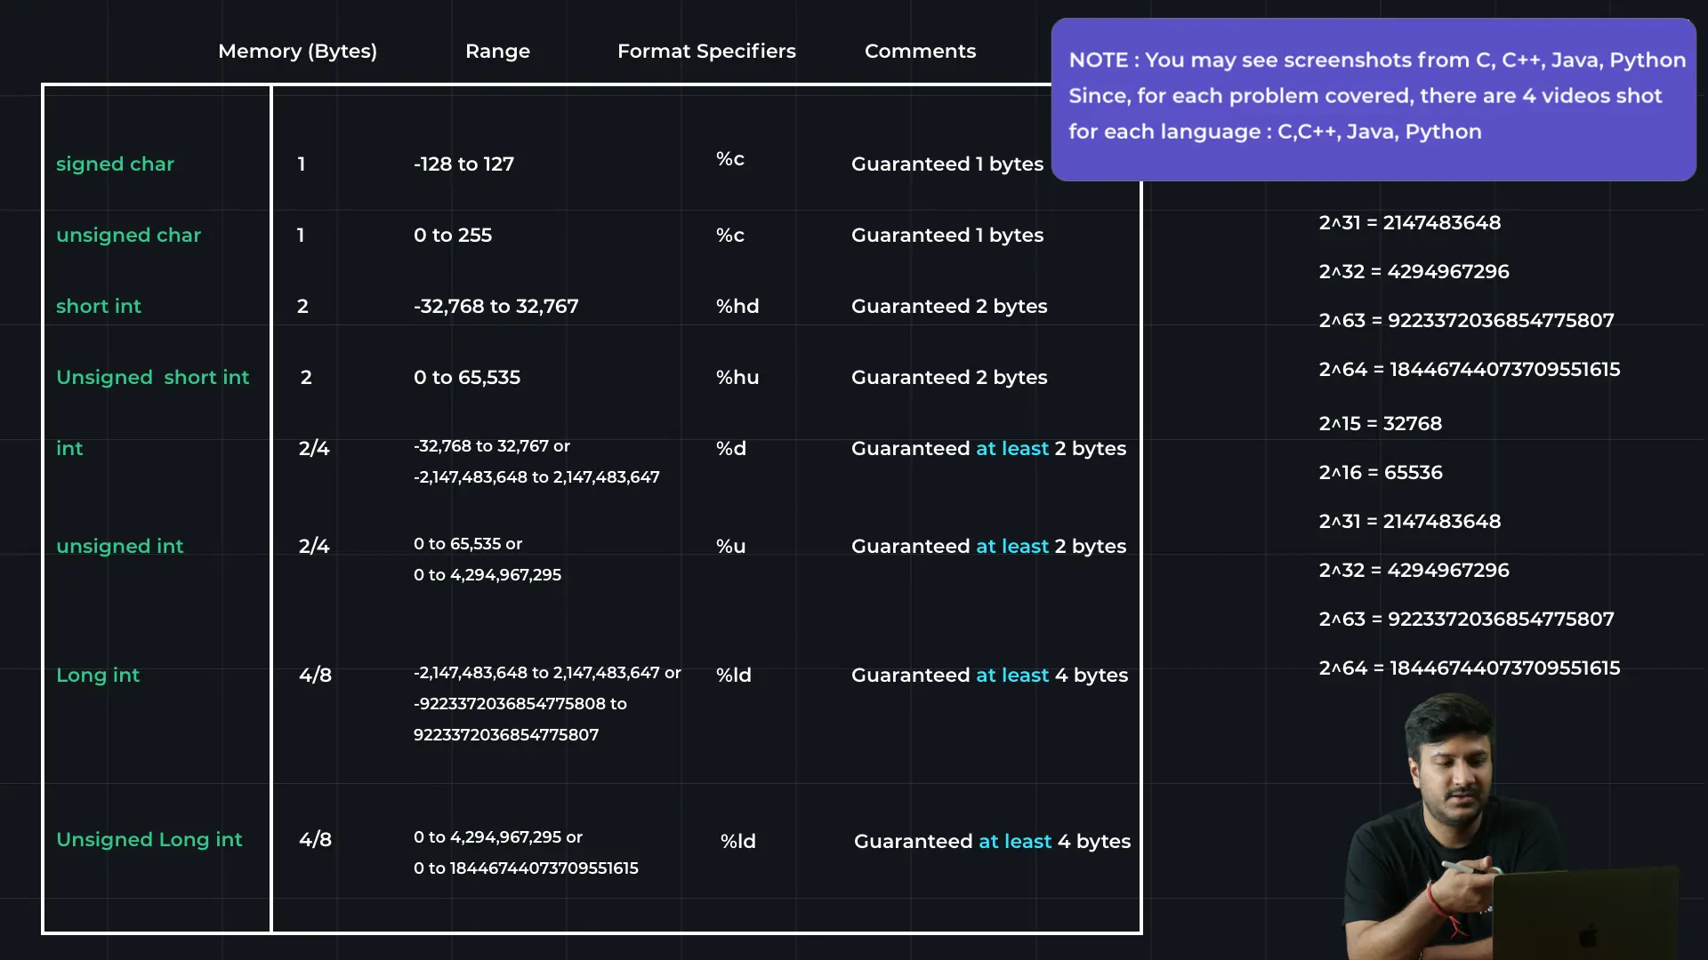Viewport: 1708px width, 960px height.
Task: Select the 'Unsigned Long int' label
Action: pyautogui.click(x=149, y=839)
